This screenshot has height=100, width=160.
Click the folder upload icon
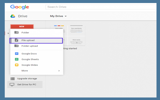point(16,46)
